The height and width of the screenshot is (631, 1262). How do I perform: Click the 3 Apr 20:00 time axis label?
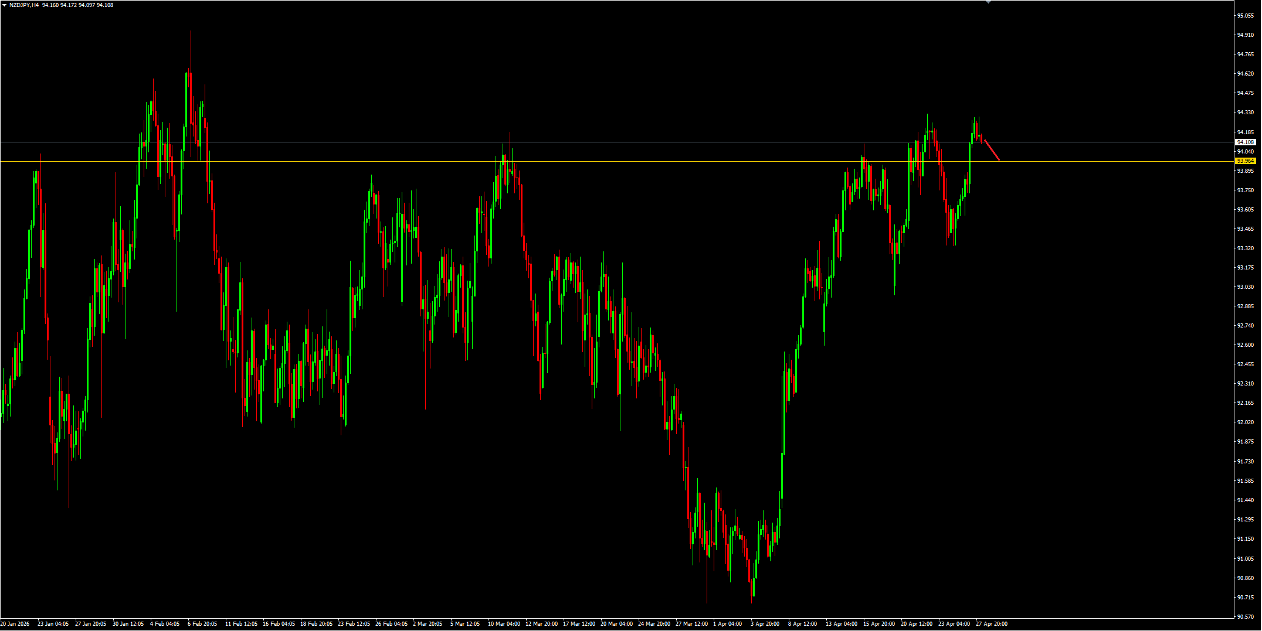pos(765,624)
